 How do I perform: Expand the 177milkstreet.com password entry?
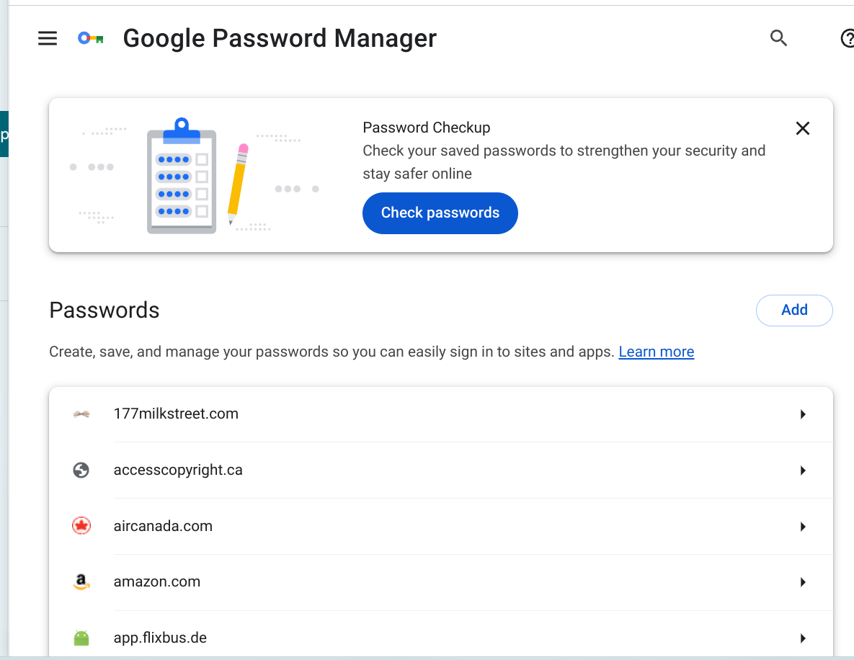pos(803,414)
